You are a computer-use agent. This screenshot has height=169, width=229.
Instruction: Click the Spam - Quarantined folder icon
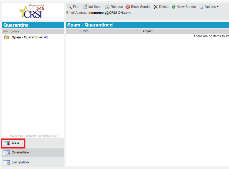[x=7, y=37]
